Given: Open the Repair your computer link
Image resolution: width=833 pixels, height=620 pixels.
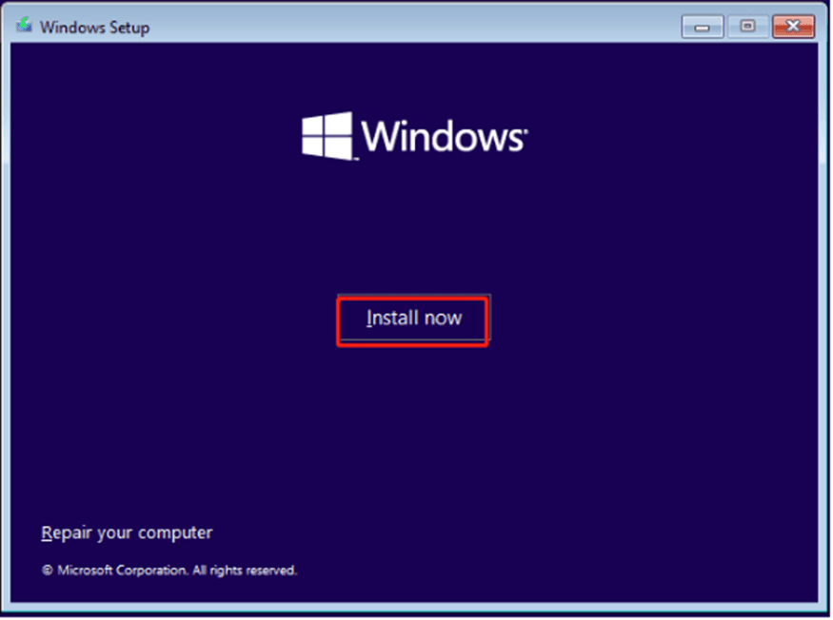Looking at the screenshot, I should tap(127, 533).
